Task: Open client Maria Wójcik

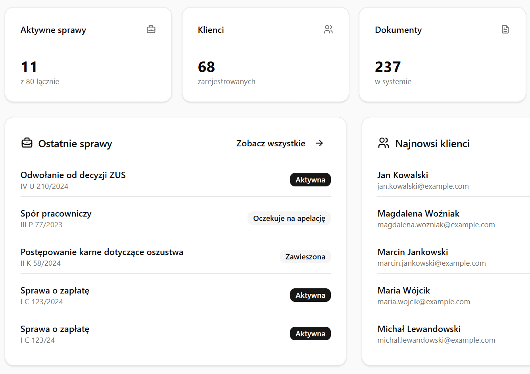Action: tap(403, 290)
